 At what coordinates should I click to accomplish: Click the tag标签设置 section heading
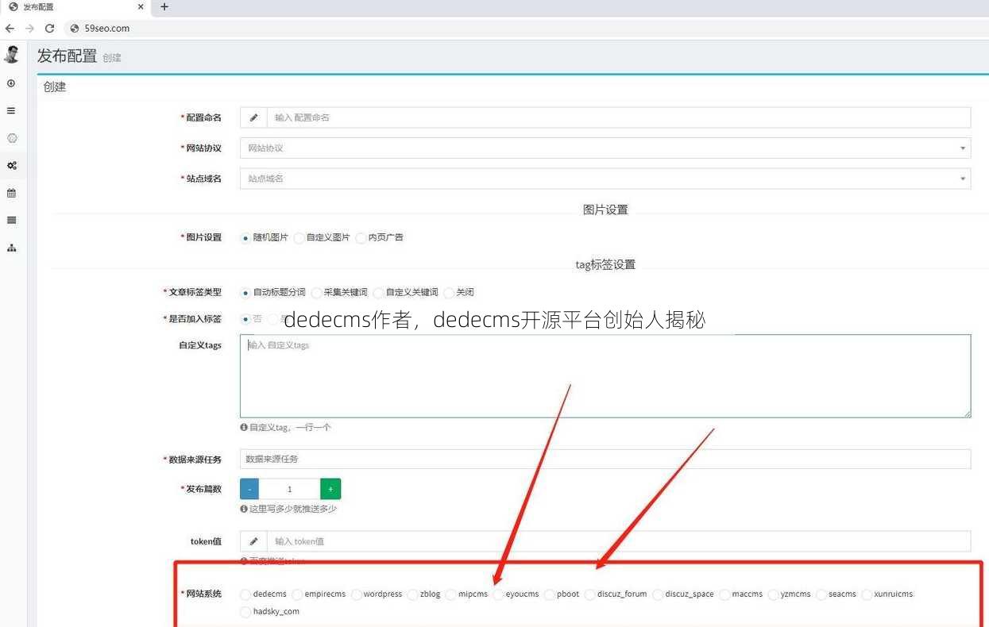[605, 264]
